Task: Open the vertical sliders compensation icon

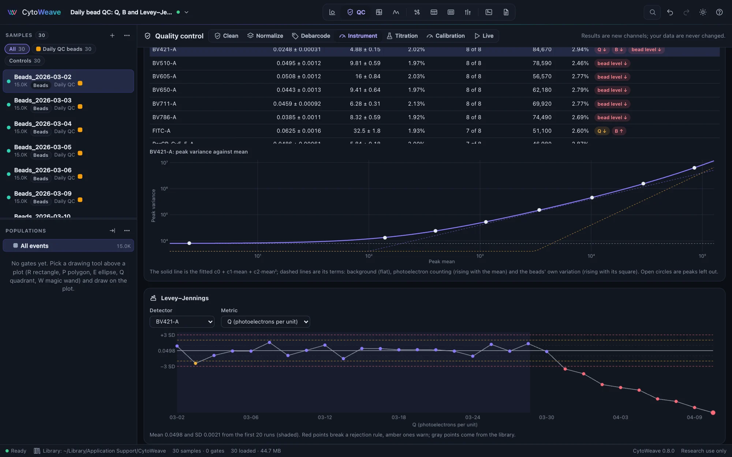Action: click(468, 12)
